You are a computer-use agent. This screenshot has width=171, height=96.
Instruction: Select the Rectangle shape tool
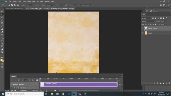pyautogui.click(x=2, y=46)
